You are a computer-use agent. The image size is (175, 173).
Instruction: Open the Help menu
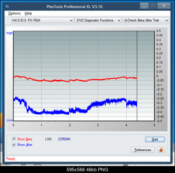tap(28, 13)
